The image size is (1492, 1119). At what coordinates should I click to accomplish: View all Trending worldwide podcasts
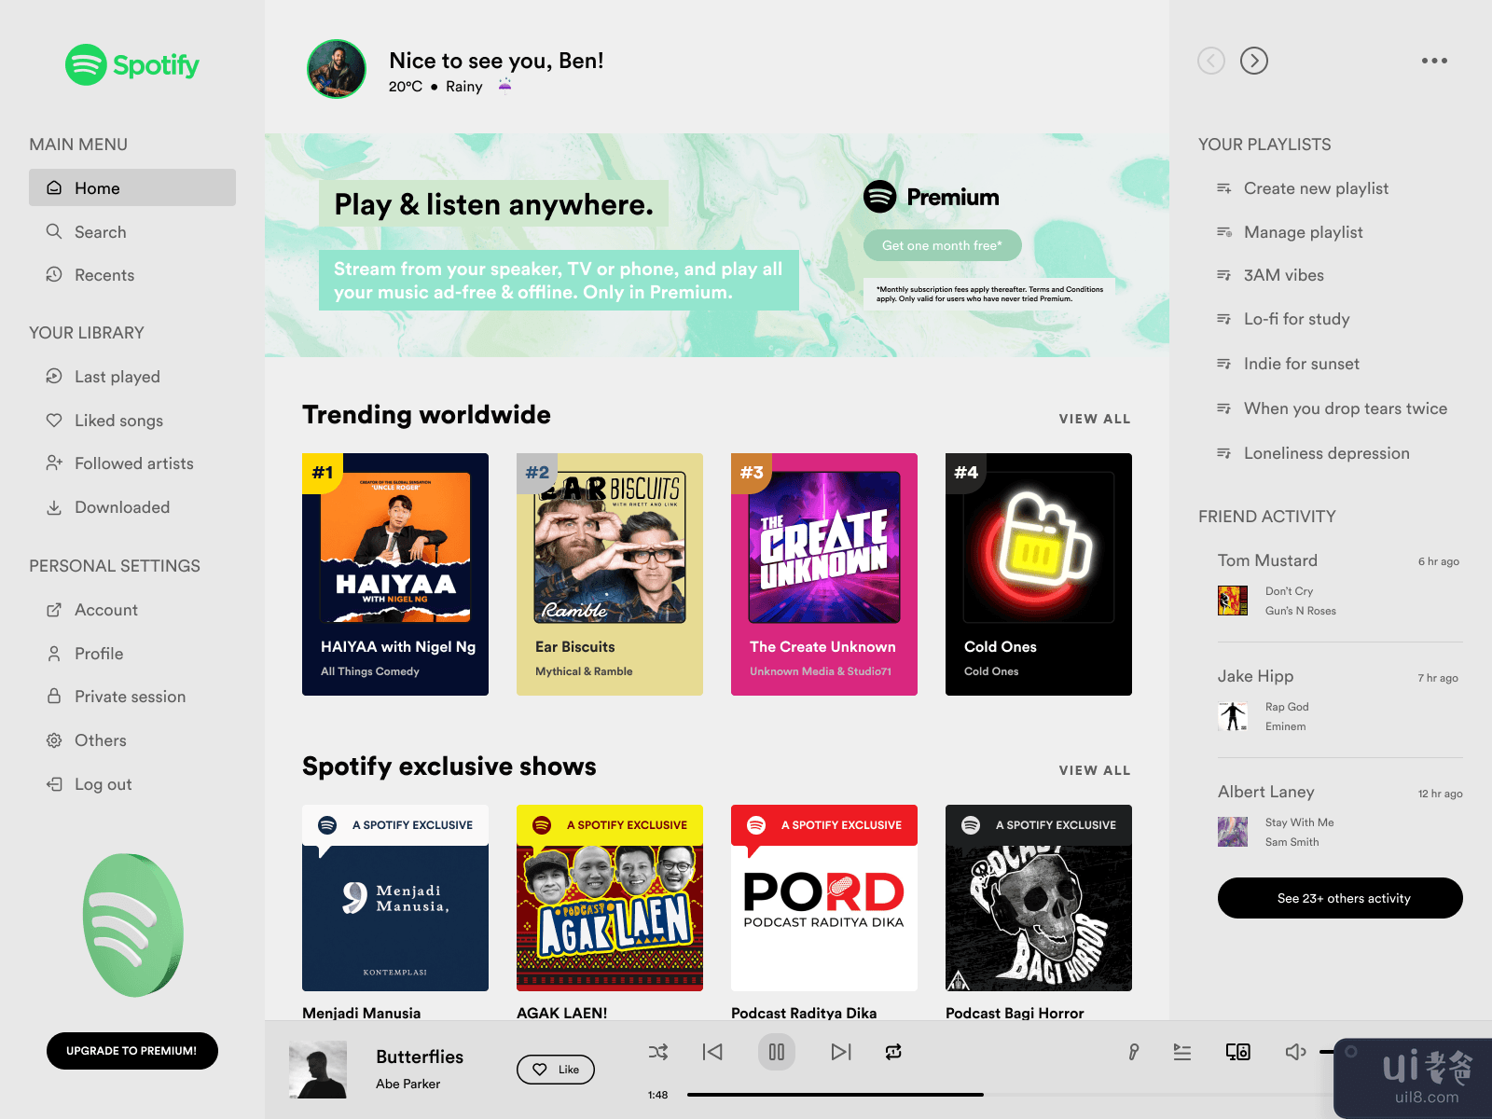1094,419
